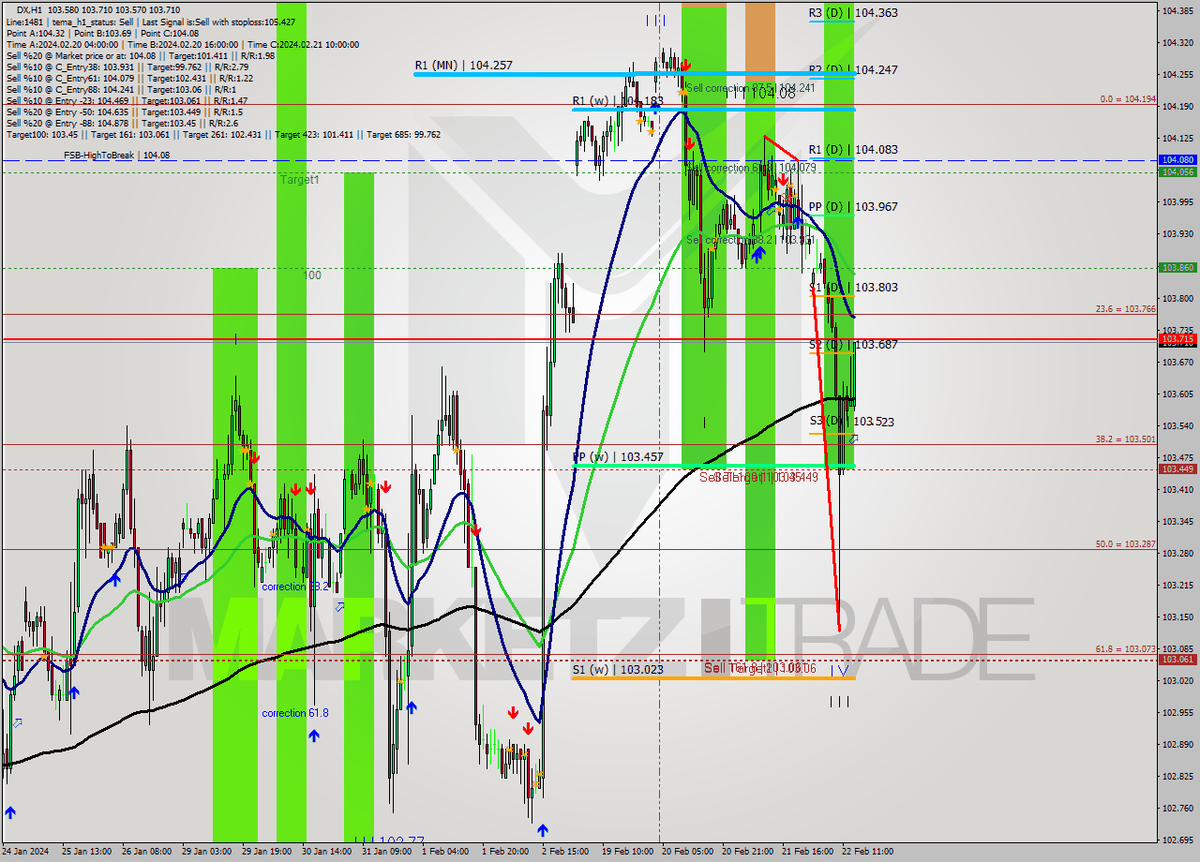Screen dimensions: 1200x862
Task: Click the '21 Feb 16:00' time axis label
Action: click(x=807, y=852)
